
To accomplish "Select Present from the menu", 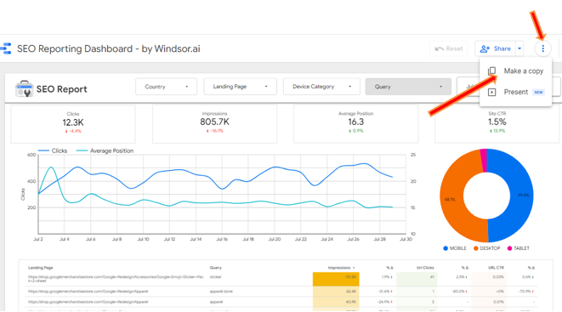I will coord(515,92).
